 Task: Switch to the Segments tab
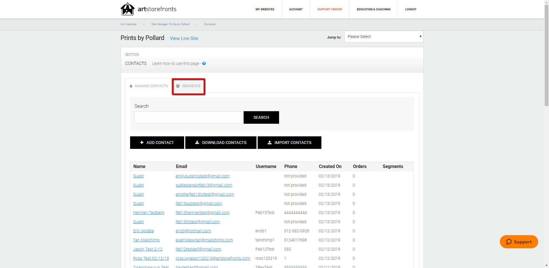(191, 86)
